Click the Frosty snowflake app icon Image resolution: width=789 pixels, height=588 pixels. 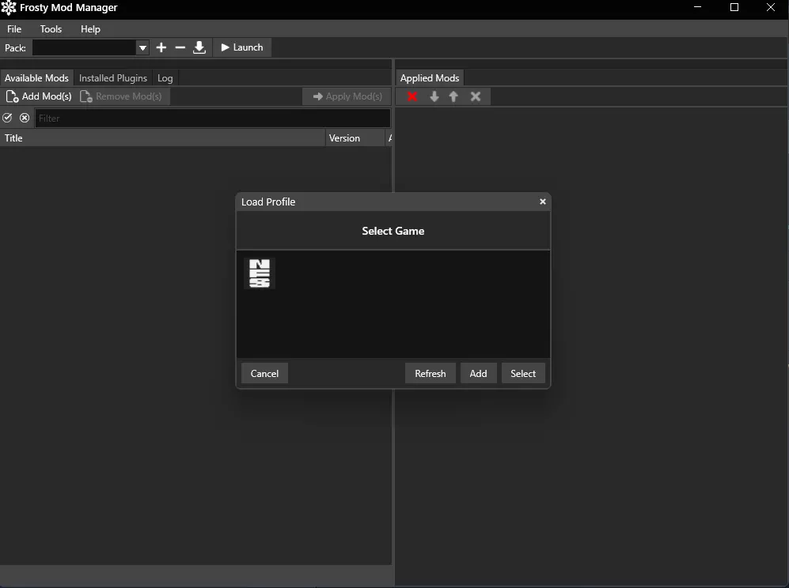(9, 8)
